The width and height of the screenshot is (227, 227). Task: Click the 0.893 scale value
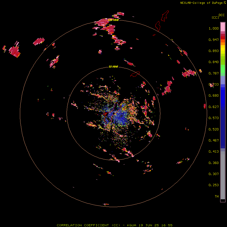pyautogui.click(x=214, y=51)
